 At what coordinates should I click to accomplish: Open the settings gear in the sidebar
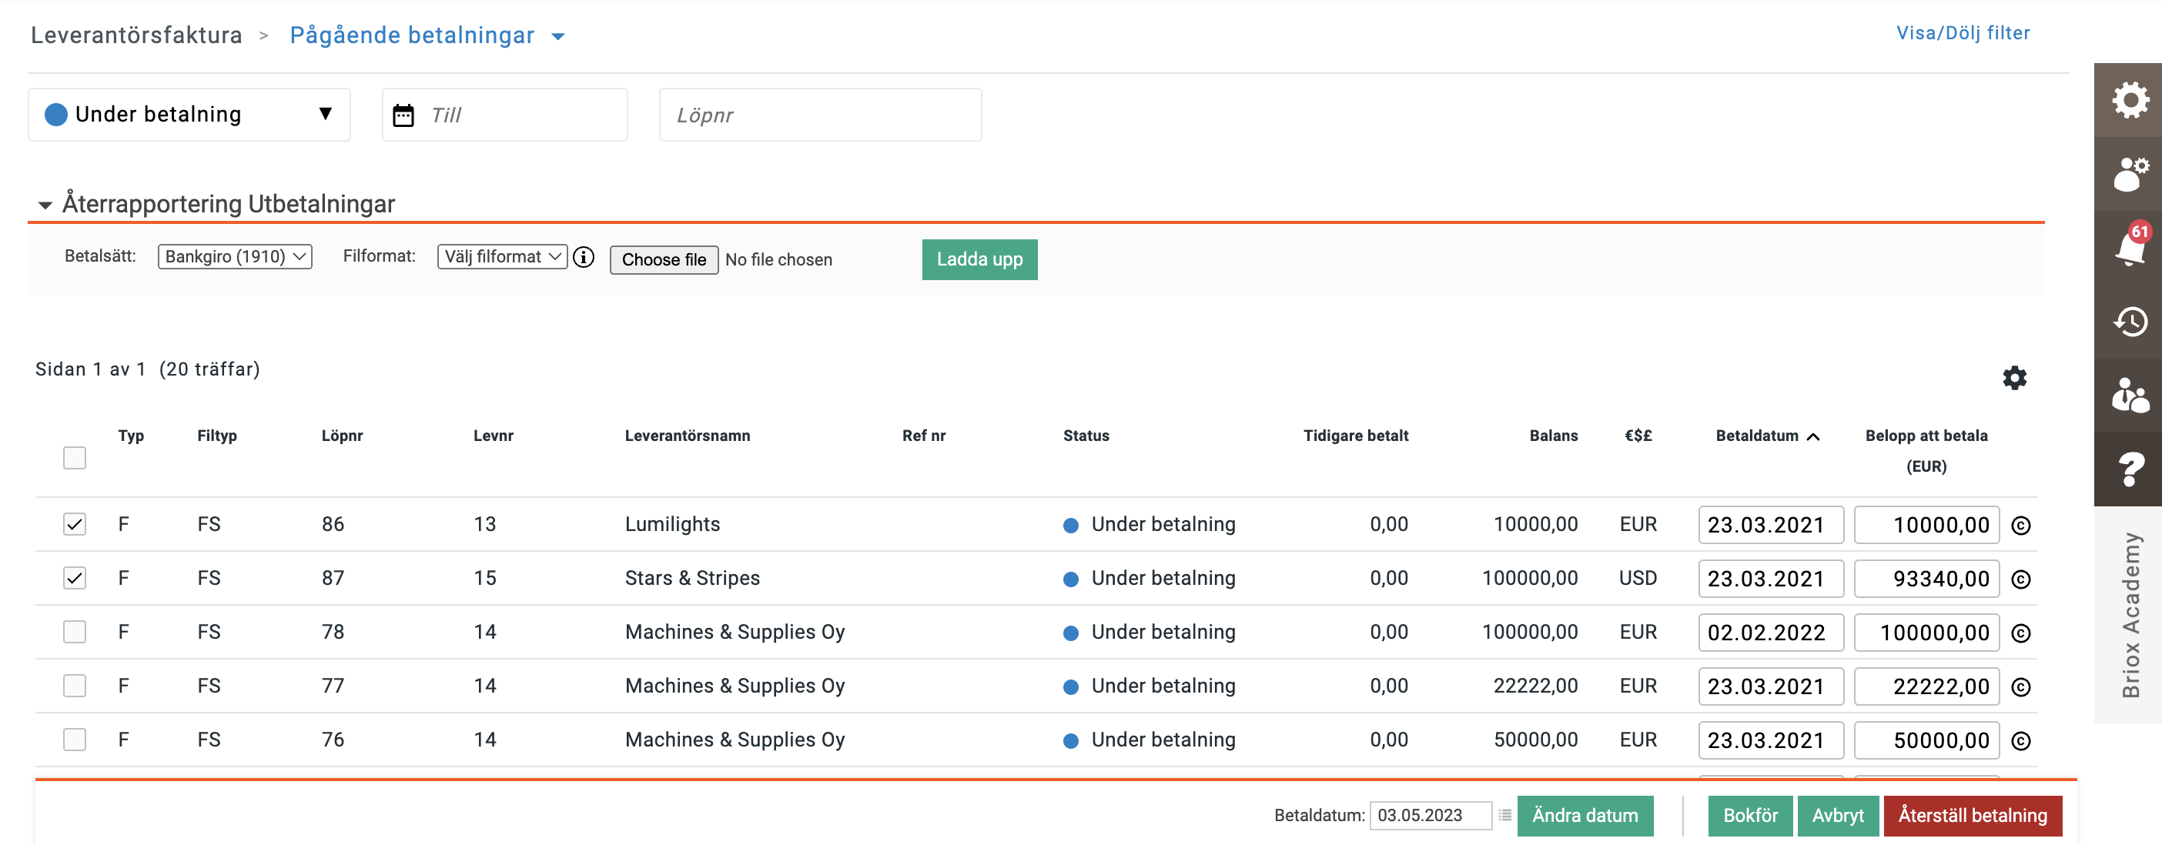click(x=2130, y=100)
